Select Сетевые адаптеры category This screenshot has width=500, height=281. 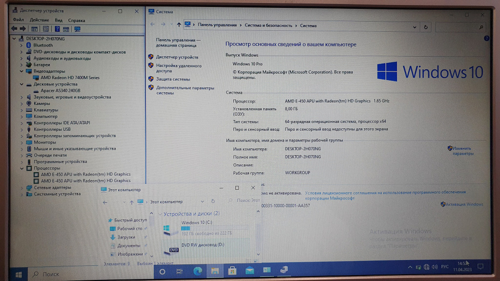pyautogui.click(x=52, y=188)
